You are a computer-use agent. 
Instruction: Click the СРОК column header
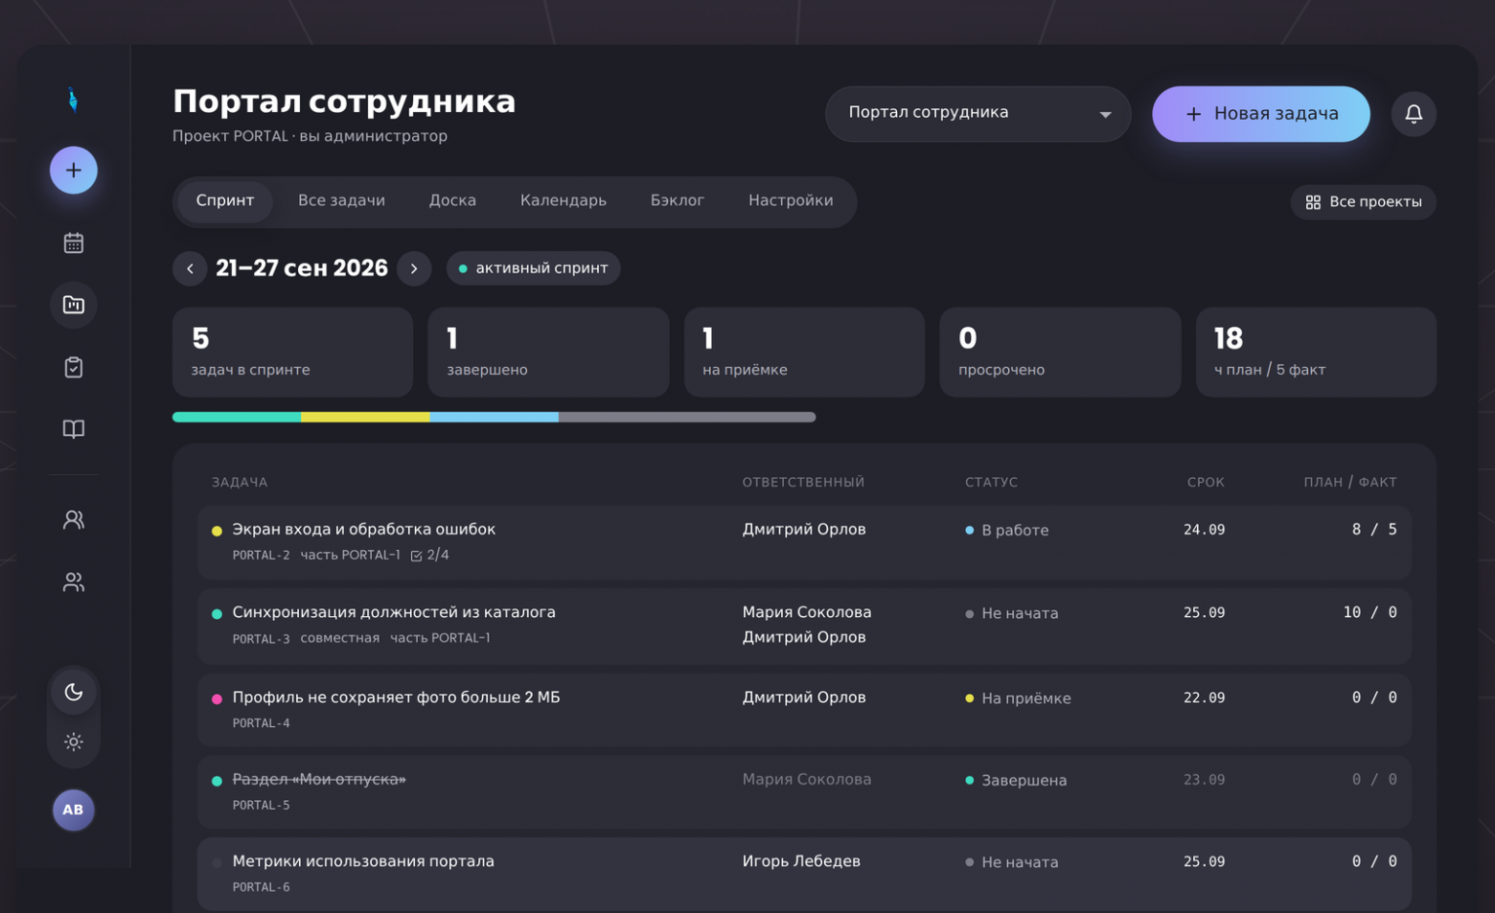pos(1206,483)
